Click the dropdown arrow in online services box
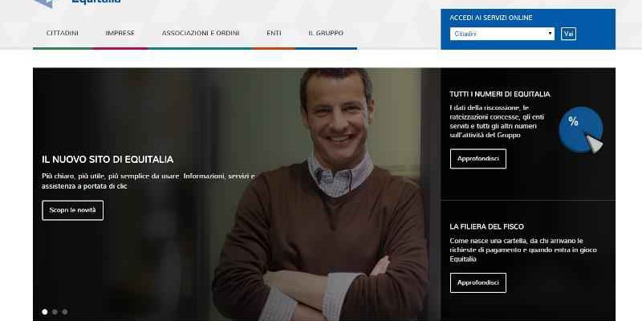This screenshot has height=321, width=642. (x=551, y=34)
